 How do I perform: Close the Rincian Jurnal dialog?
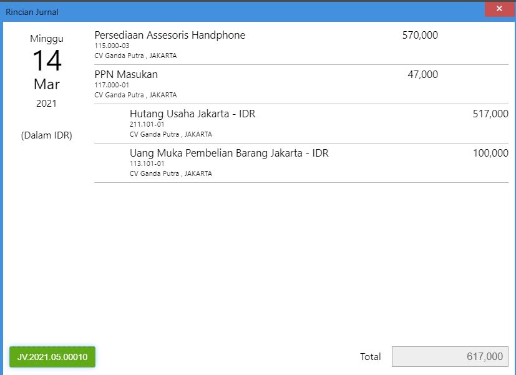[500, 9]
